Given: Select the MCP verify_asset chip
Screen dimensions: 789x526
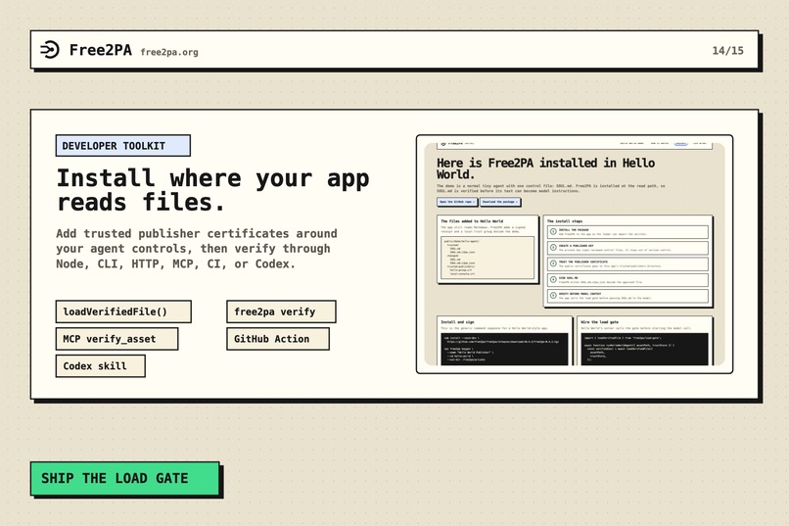Looking at the screenshot, I should (116, 339).
